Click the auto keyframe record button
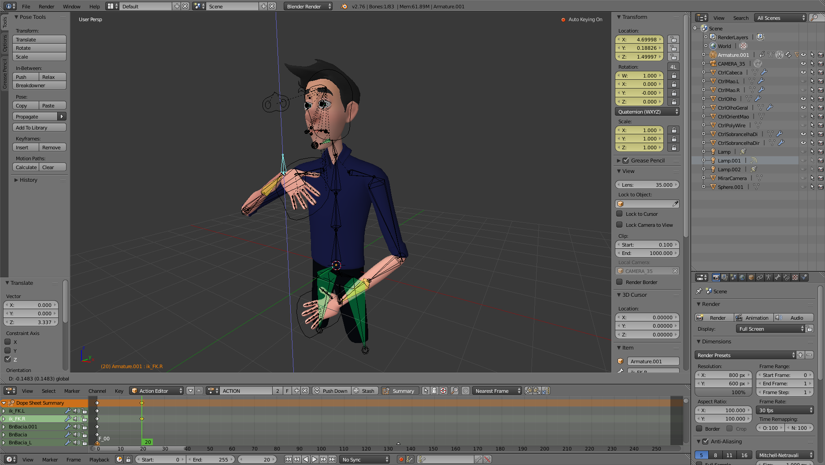 (401, 459)
